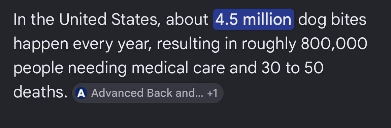Click the word 'needing'
This screenshot has height=128, width=391.
98,69
